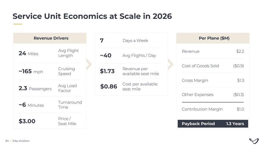
Task: Click the Joby Aviation logo icon
Action: 254,141
